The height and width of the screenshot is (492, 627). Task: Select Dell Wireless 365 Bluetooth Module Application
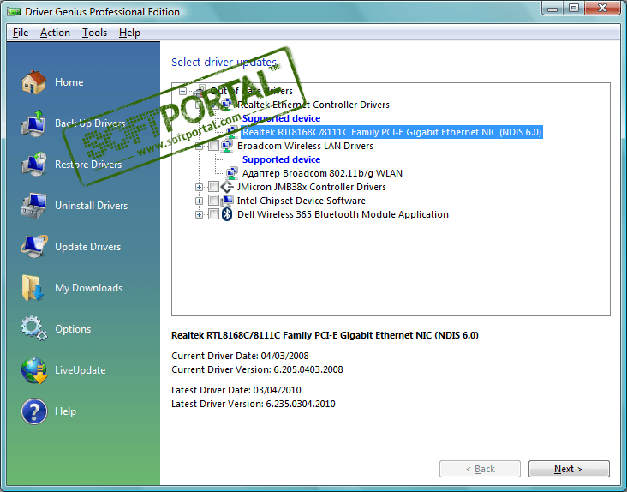coord(343,214)
